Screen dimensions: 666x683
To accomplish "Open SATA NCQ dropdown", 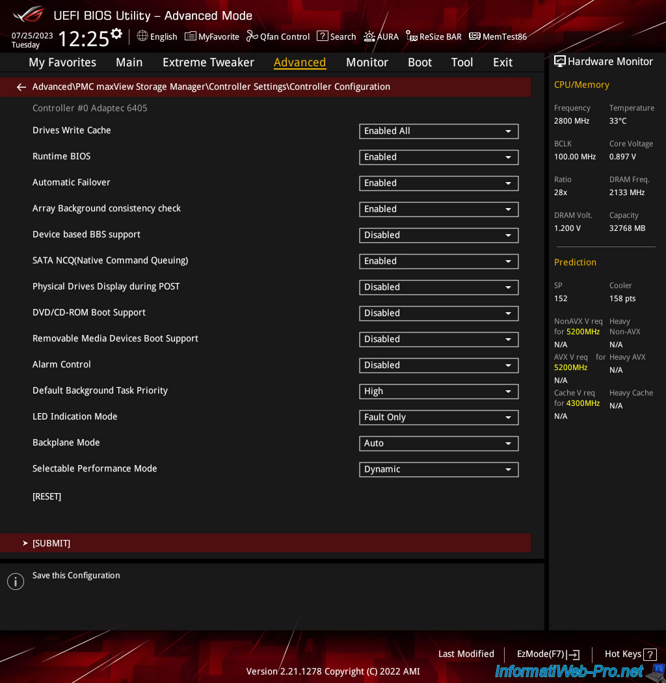I will 438,261.
